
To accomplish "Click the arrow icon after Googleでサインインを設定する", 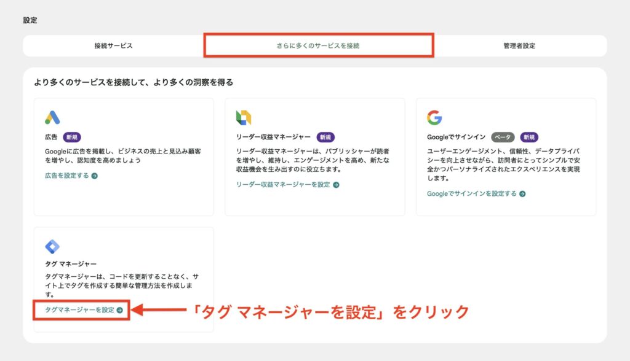I will 522,194.
